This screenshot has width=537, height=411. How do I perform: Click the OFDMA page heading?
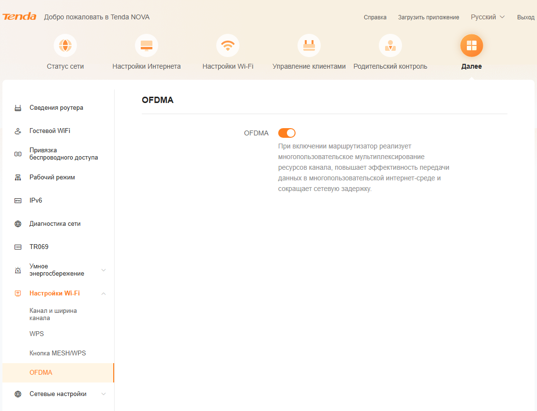click(158, 100)
